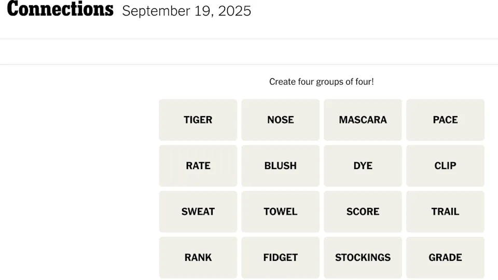Click the RATE tile
This screenshot has height=280, width=498.
(x=198, y=166)
